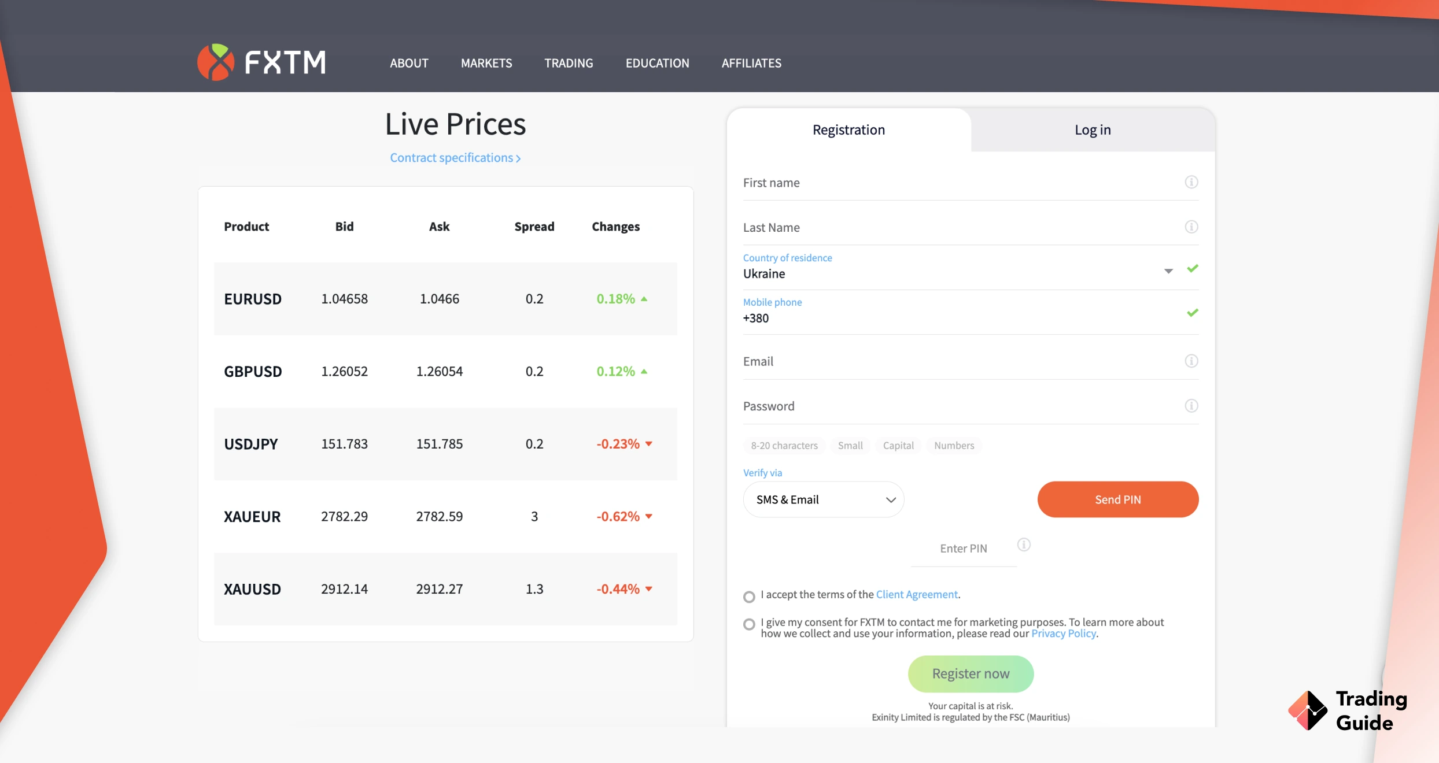Open the Client Agreement link
This screenshot has height=763, width=1439.
click(917, 595)
